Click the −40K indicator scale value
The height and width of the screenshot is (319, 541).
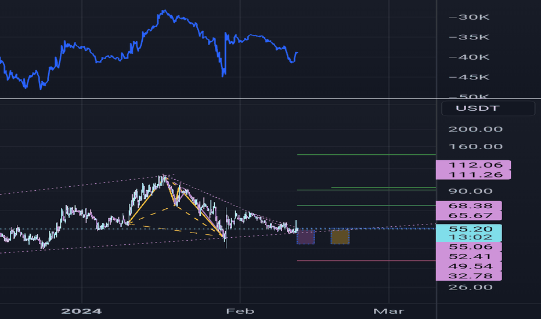pos(469,57)
